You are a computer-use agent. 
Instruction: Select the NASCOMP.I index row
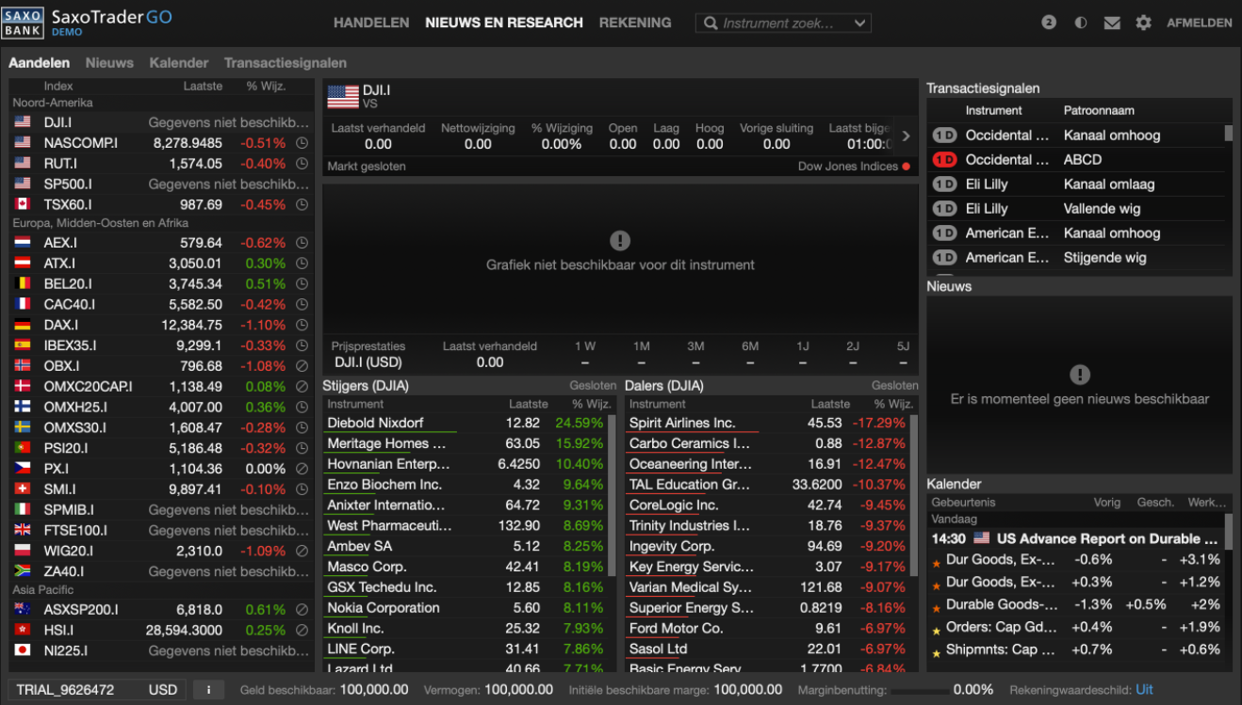(161, 143)
